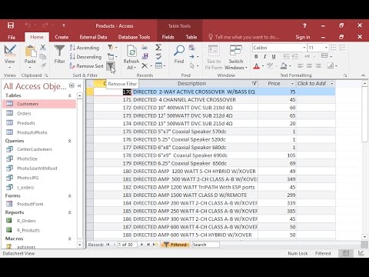Open the Price column dropdown arrow
The image size is (369, 277).
point(292,84)
